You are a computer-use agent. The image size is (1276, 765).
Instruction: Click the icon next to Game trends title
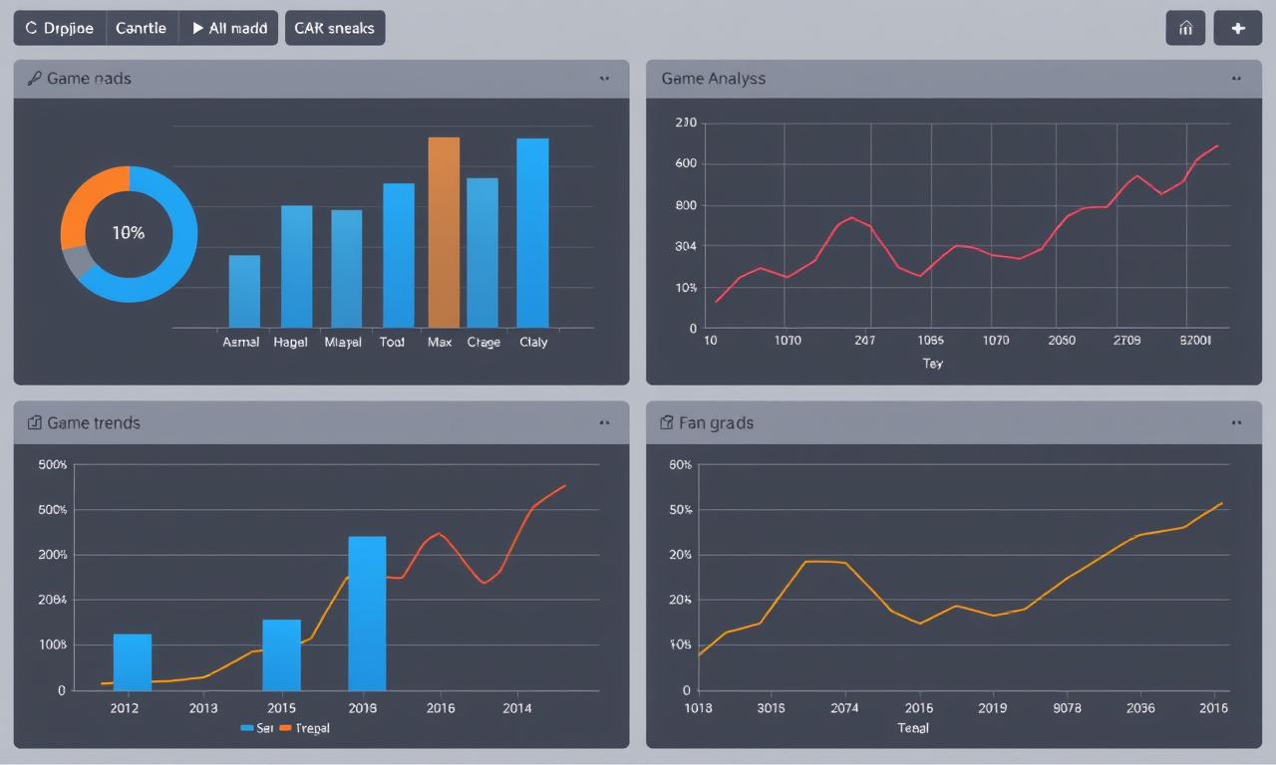tap(34, 423)
